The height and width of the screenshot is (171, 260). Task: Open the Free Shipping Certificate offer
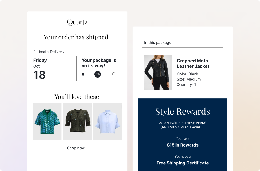pos(183,163)
